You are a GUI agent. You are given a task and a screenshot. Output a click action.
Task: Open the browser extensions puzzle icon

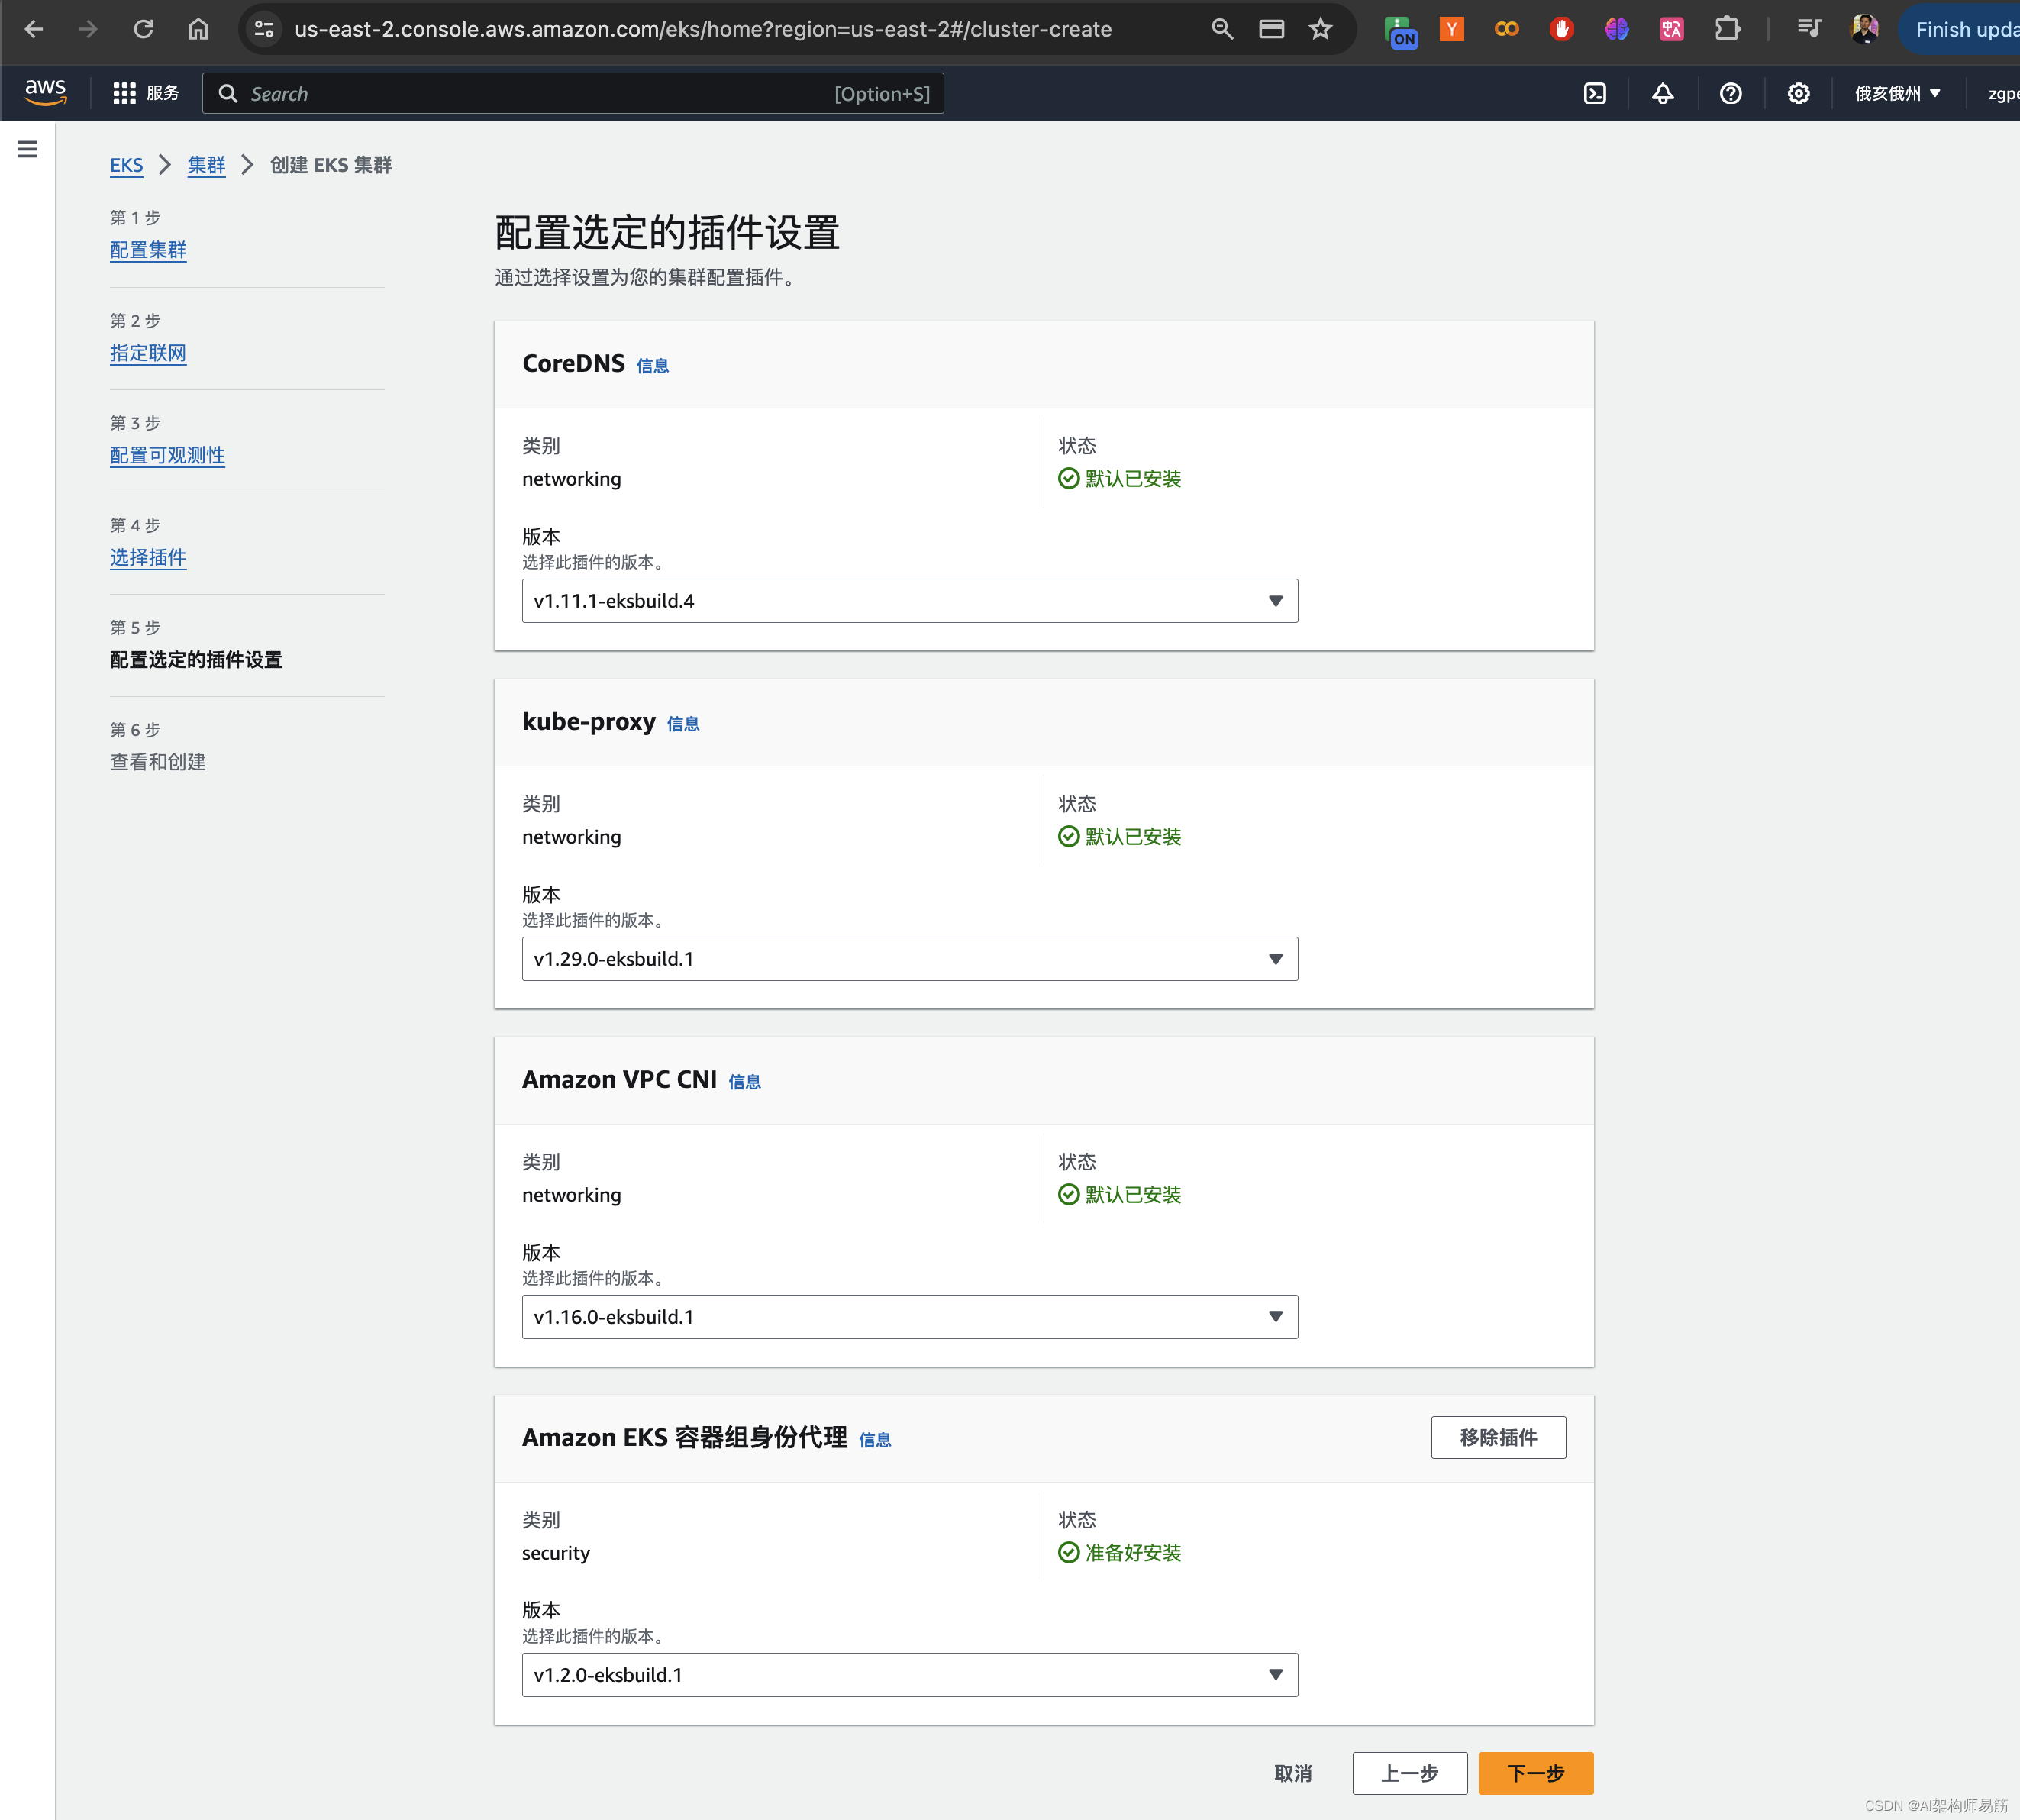(1727, 29)
